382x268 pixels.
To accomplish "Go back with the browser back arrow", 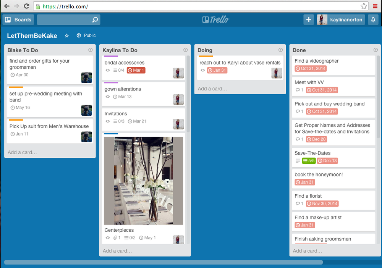I will pos(7,6).
